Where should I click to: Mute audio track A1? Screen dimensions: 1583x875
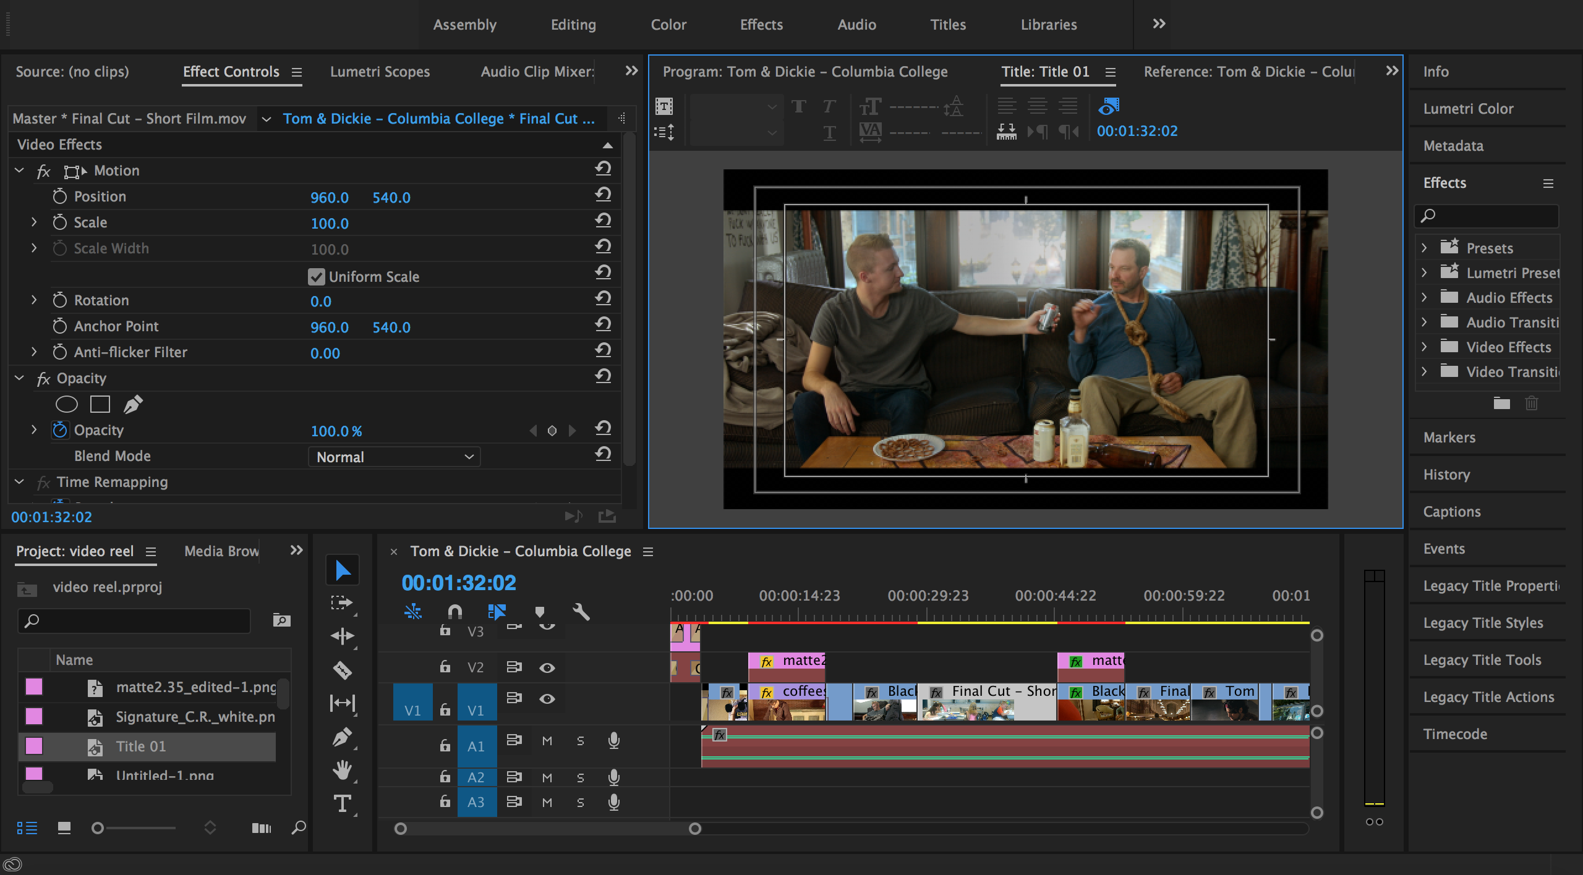click(547, 740)
